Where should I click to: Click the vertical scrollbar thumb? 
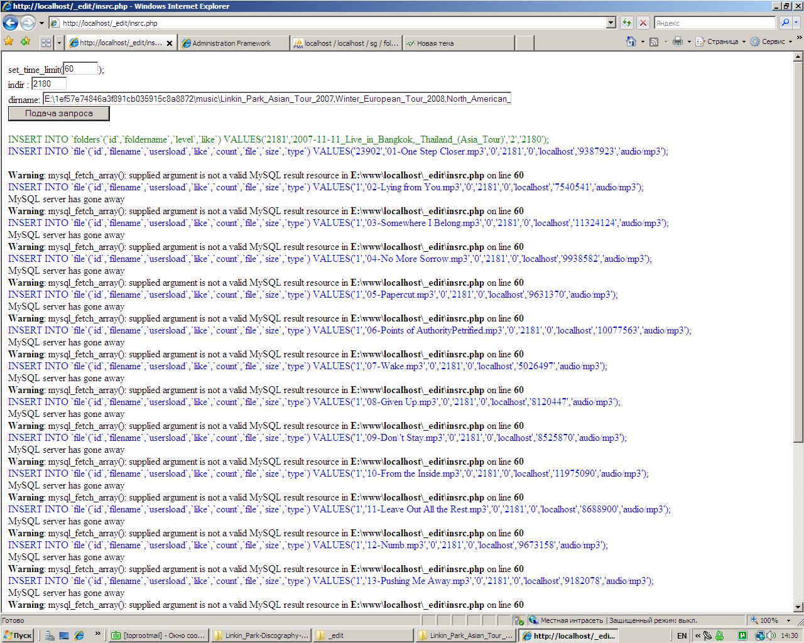798,251
